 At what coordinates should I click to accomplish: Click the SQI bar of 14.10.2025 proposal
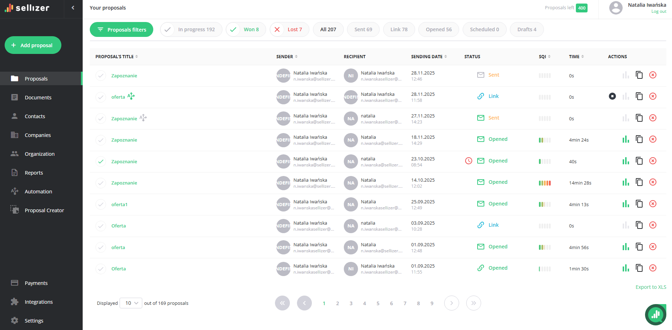pos(545,183)
